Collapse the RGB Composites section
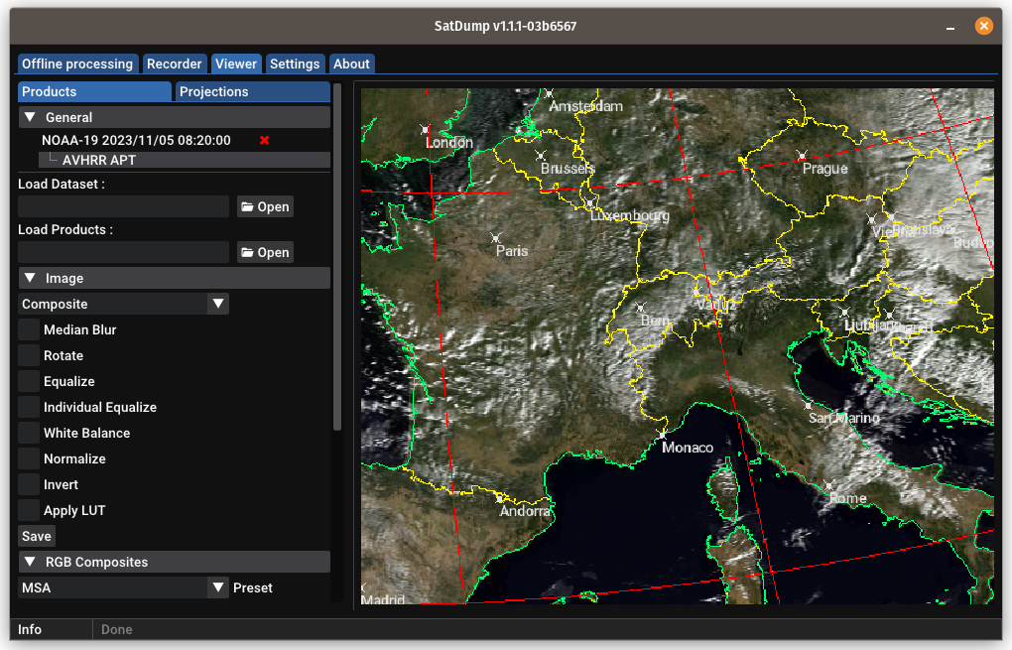This screenshot has width=1012, height=650. click(x=30, y=563)
